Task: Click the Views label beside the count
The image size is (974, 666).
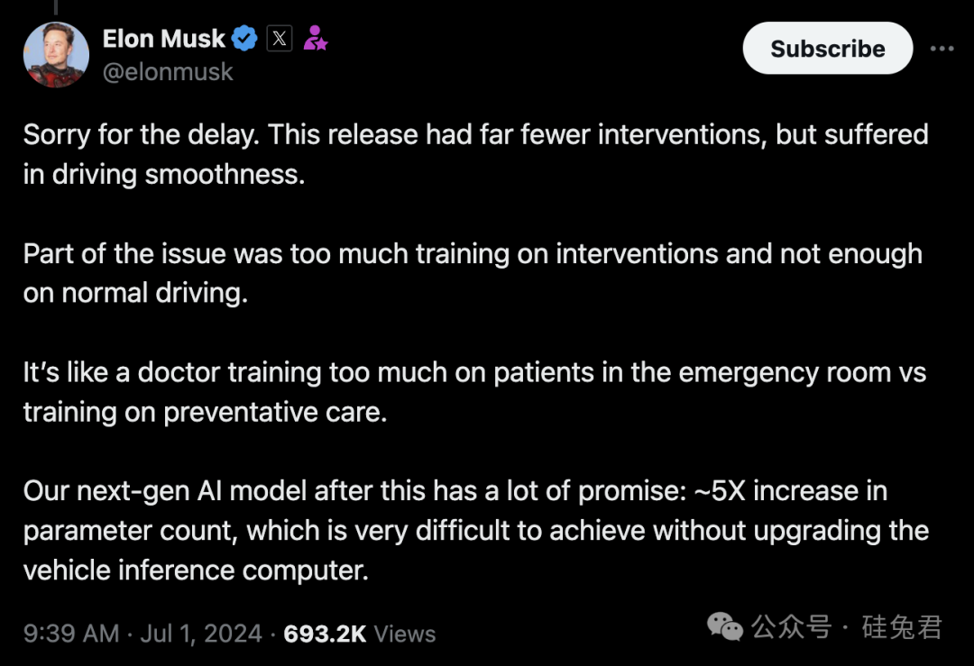Action: (x=405, y=633)
